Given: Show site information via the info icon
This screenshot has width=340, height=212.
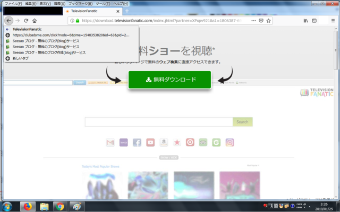Looking at the screenshot, I should [x=72, y=21].
